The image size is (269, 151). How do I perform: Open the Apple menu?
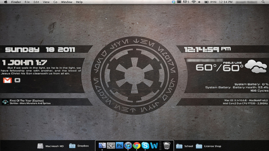tap(6, 2)
